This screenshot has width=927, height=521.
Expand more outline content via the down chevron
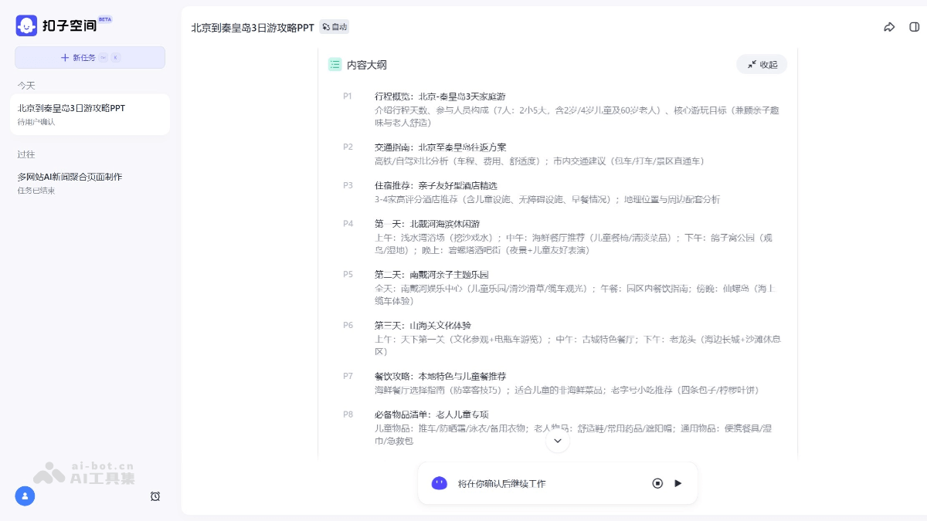click(557, 440)
